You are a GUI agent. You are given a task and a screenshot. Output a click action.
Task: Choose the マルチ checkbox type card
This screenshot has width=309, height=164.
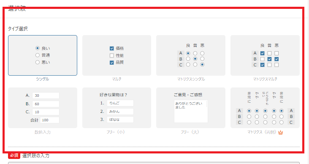tap(117, 55)
